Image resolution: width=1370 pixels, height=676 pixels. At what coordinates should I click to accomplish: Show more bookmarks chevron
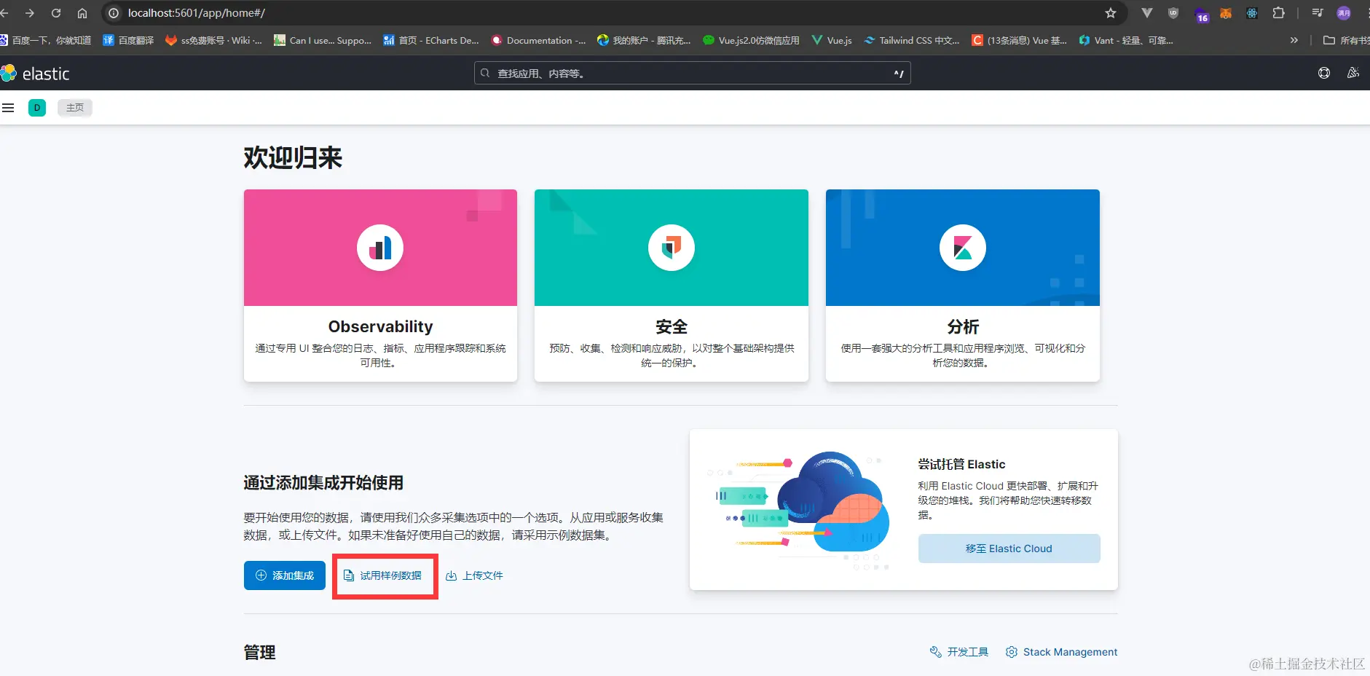click(x=1294, y=40)
